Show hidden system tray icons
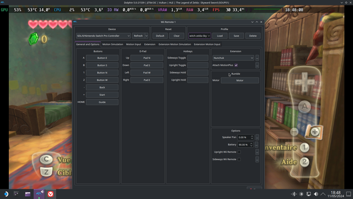The width and height of the screenshot is (353, 199). (323, 194)
